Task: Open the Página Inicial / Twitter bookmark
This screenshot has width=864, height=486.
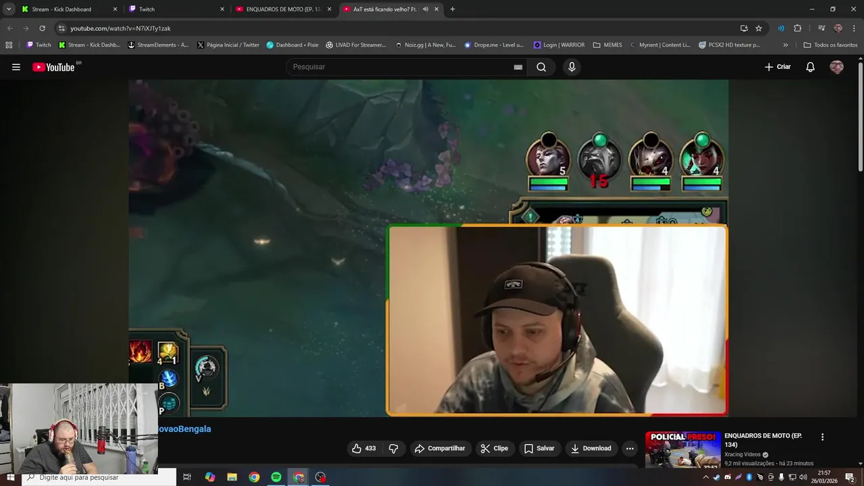Action: tap(228, 45)
